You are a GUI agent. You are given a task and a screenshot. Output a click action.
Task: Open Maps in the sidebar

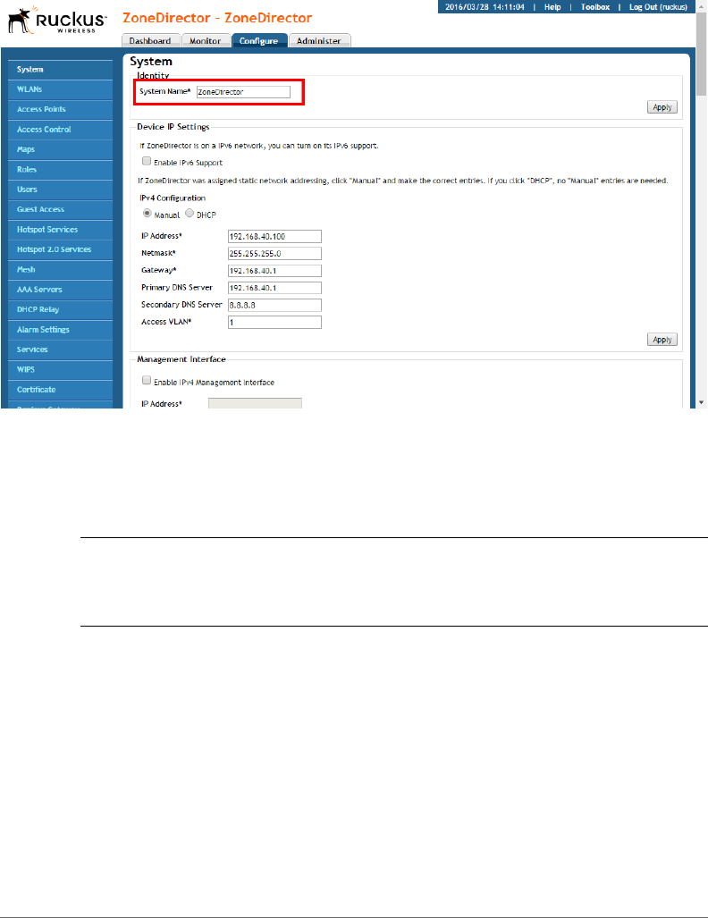(60, 149)
